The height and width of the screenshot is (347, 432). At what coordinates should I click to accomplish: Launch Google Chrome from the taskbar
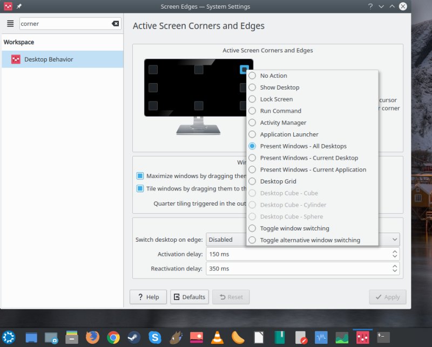pyautogui.click(x=113, y=337)
